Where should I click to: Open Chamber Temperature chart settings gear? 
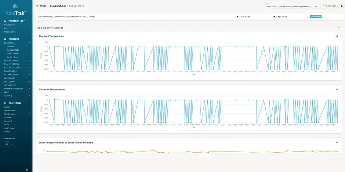337,90
